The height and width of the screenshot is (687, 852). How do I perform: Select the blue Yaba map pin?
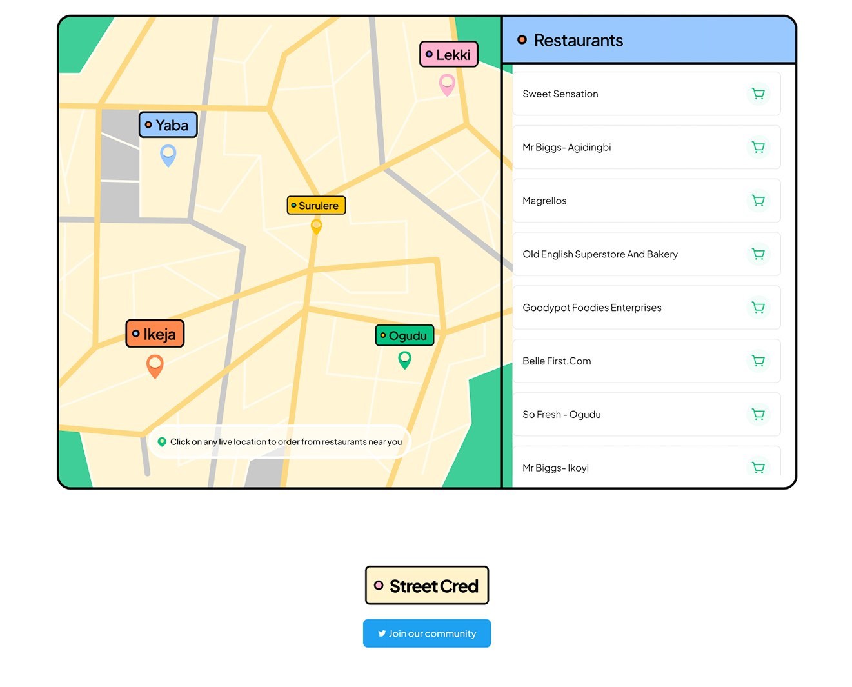pos(168,155)
